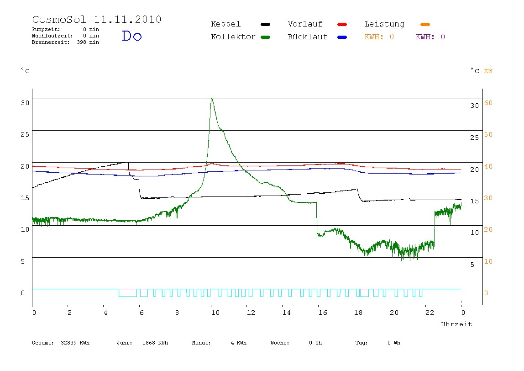
Task: Select the "Nachlaufzeit:" label
Action: (x=52, y=36)
